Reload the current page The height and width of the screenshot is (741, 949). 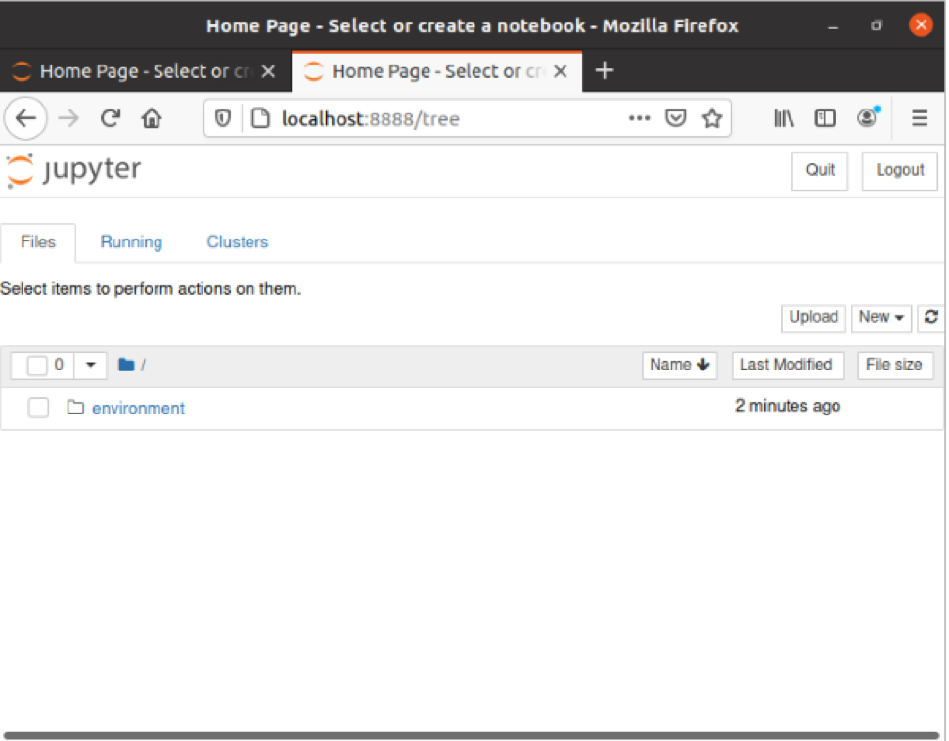[x=111, y=118]
